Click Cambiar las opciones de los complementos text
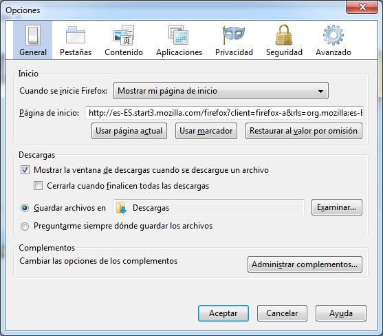The width and height of the screenshot is (383, 336). click(98, 261)
